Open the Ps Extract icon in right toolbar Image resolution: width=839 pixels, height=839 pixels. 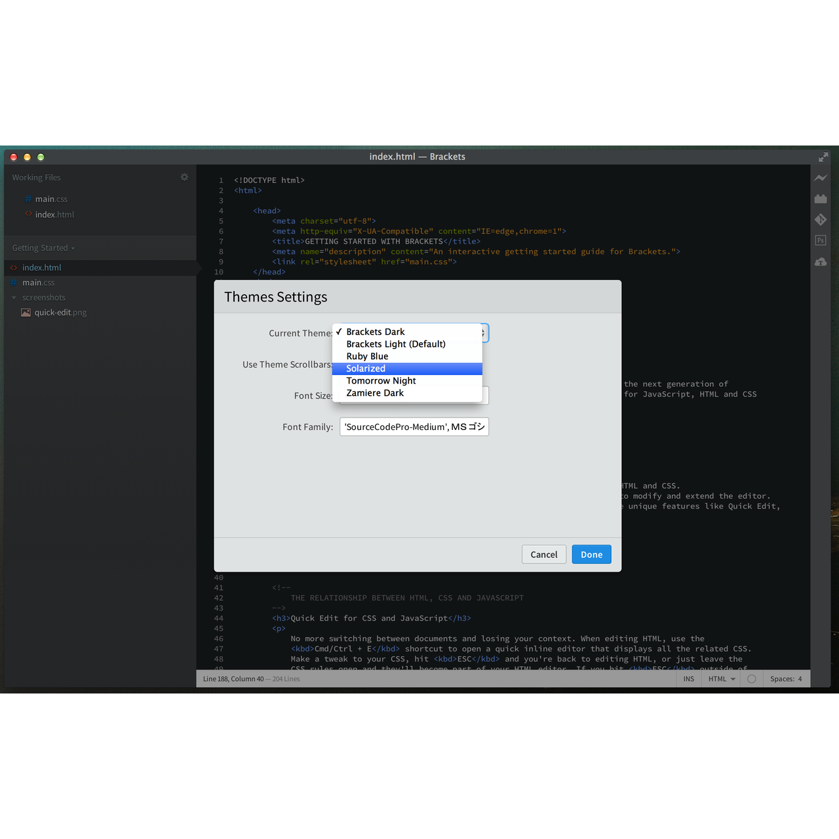(x=821, y=241)
